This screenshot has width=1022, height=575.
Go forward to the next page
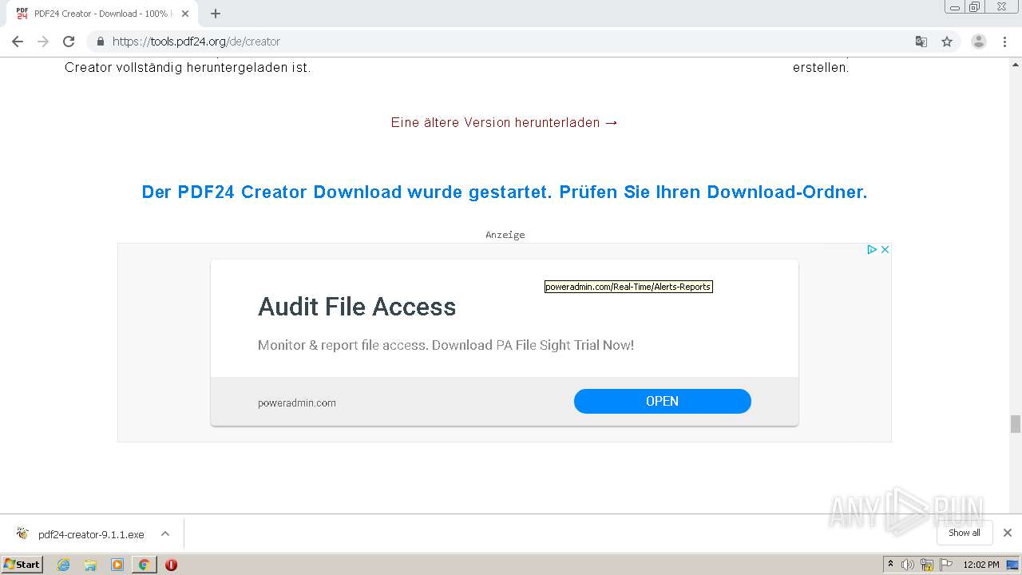click(x=43, y=42)
